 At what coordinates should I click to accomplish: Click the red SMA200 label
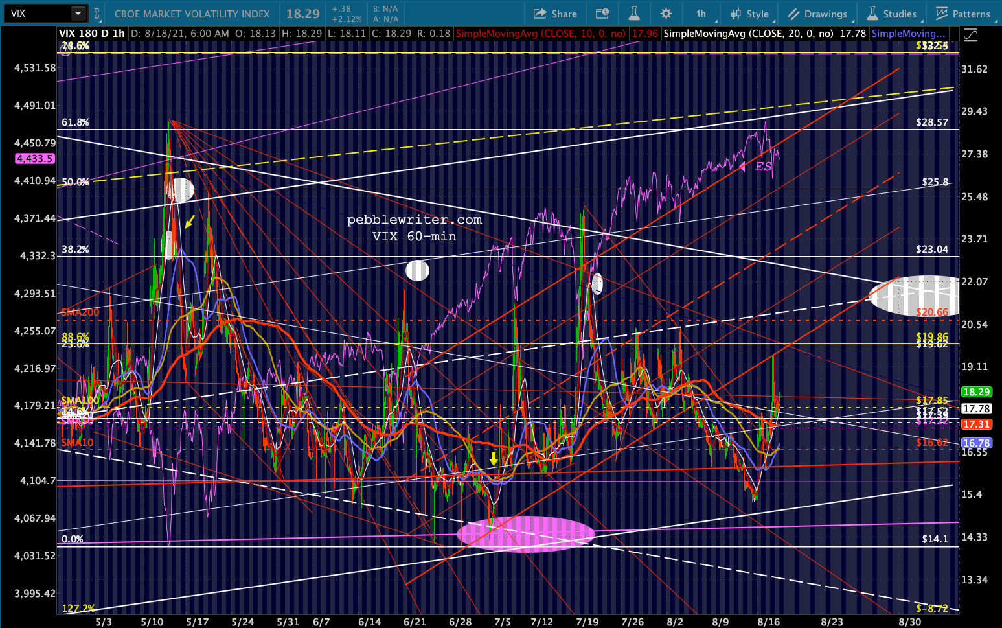80,312
